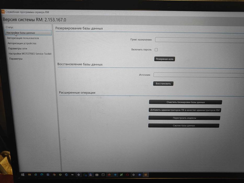244x183 pixels.
Task: Click Очистить блокировки базы данных button
Action: (185, 102)
